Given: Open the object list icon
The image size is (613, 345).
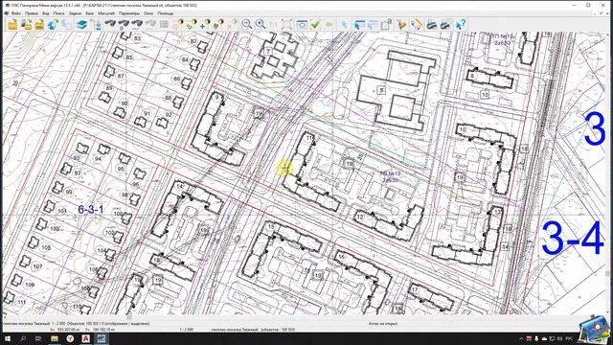Looking at the screenshot, I should tap(164, 25).
